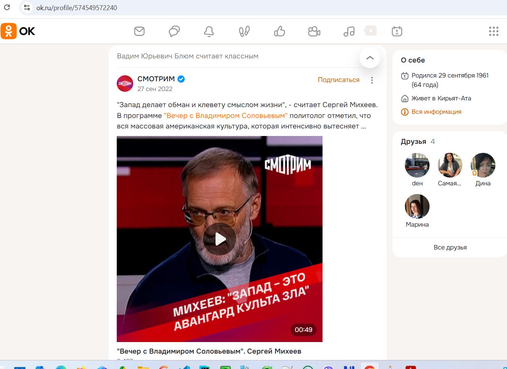Image resolution: width=507 pixels, height=369 pixels.
Task: Reload the page in the browser
Action: pos(6,7)
